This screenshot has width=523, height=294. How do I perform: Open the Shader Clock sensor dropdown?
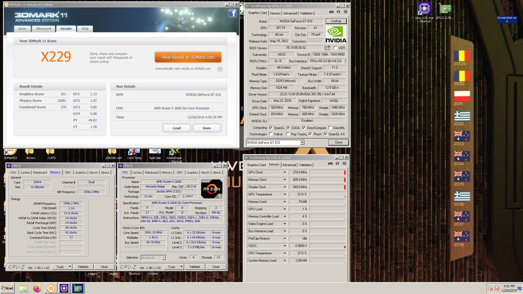coord(285,187)
